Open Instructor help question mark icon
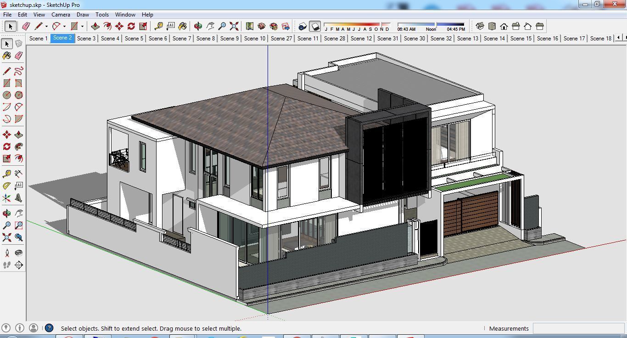 point(49,328)
